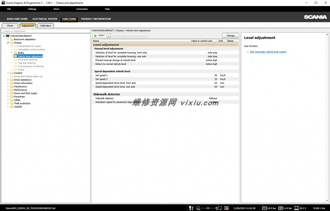Click the Theft protection folder icon
This screenshot has width=330, height=211.
pyautogui.click(x=12, y=103)
